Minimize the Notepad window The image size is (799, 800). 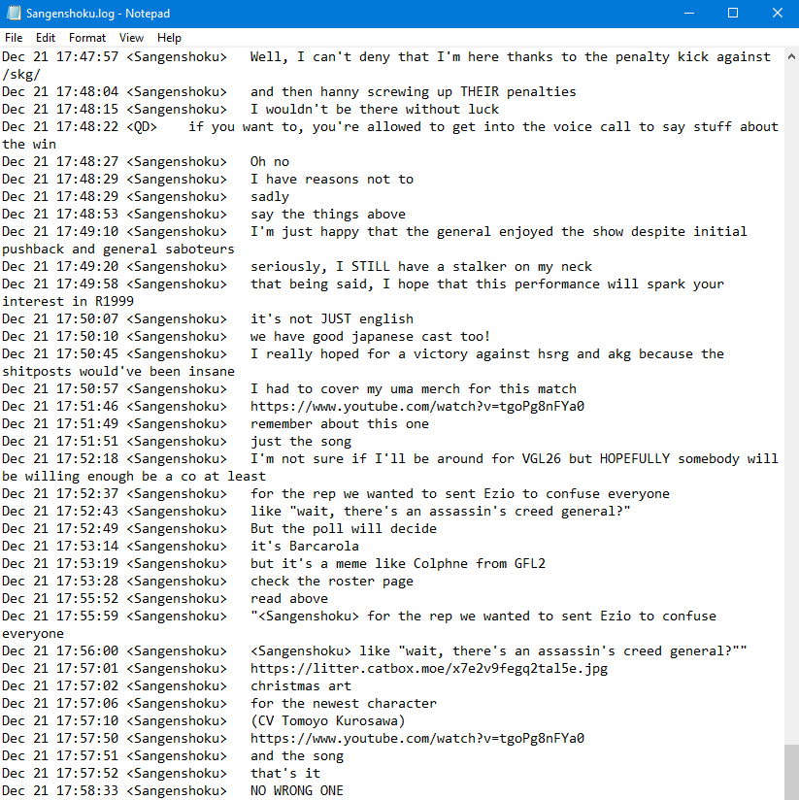[x=689, y=14]
